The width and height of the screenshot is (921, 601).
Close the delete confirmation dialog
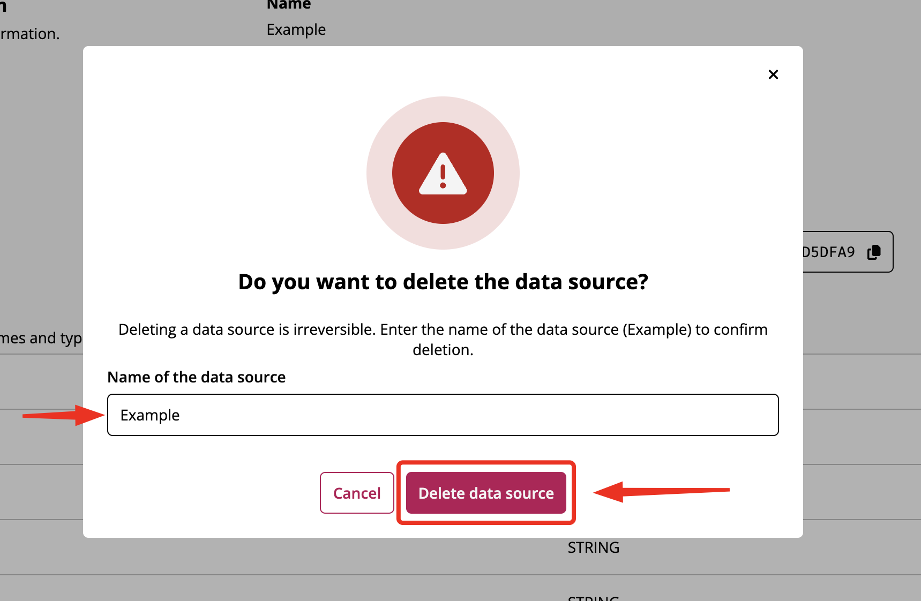coord(773,74)
